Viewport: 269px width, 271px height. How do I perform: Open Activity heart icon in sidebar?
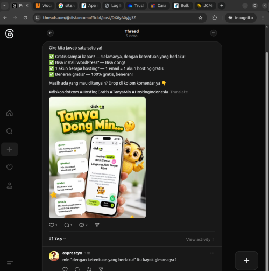10,167
